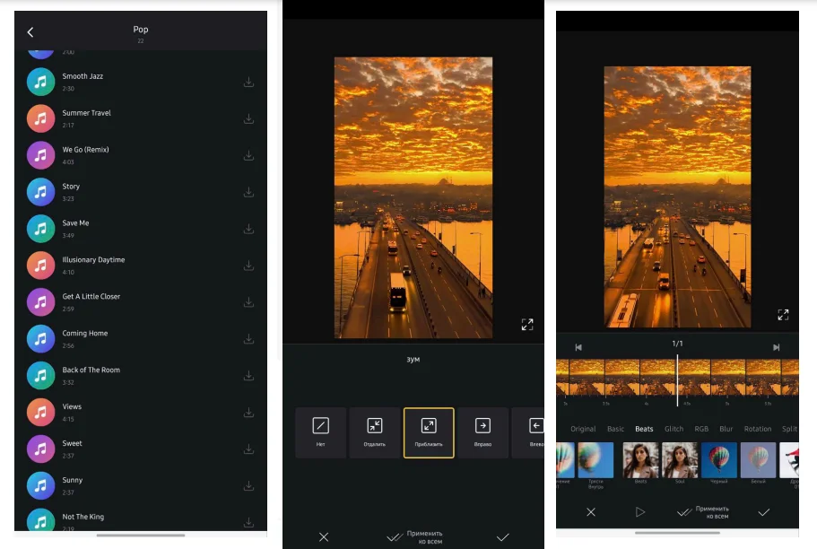Cancel the zoom settings with X
817x549 pixels.
(324, 537)
